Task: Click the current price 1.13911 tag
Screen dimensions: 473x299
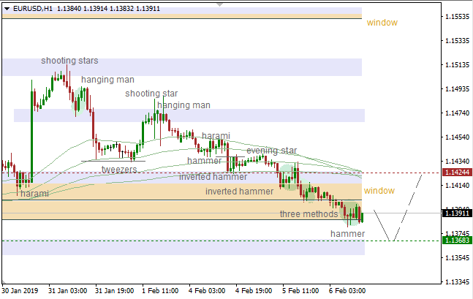Action: (x=457, y=213)
